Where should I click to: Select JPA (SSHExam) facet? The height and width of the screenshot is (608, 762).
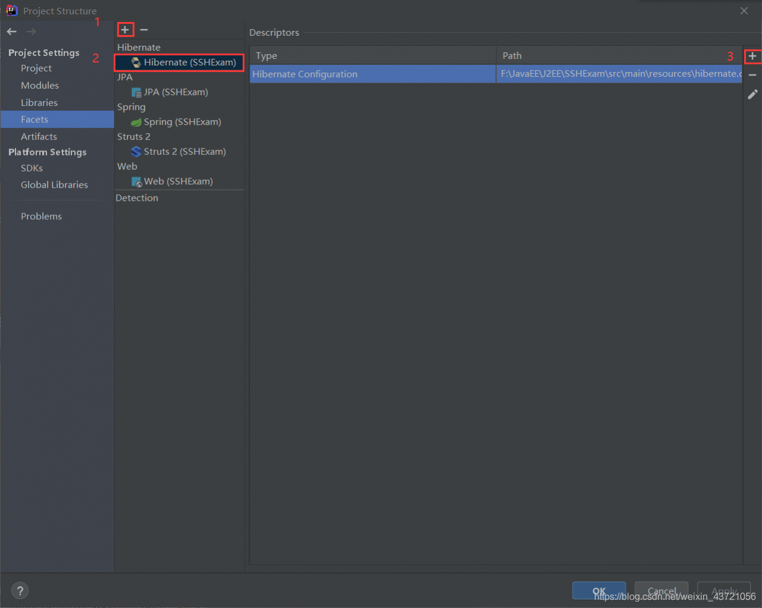click(x=180, y=92)
